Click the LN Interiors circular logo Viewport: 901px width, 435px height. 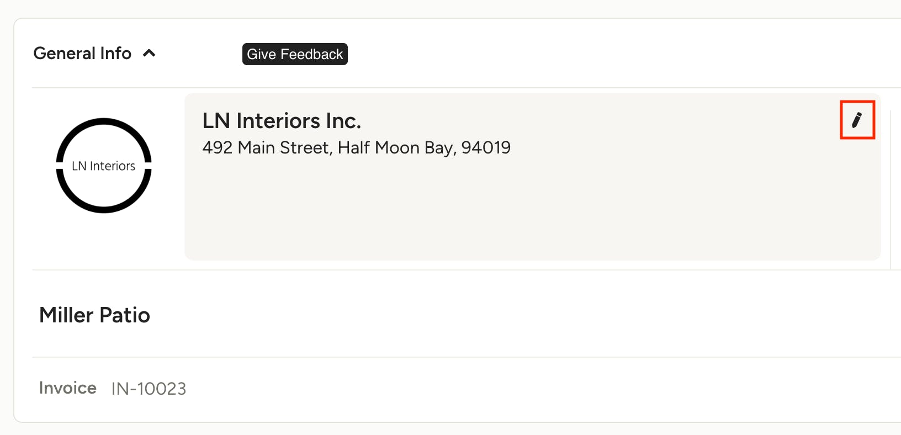tap(104, 166)
